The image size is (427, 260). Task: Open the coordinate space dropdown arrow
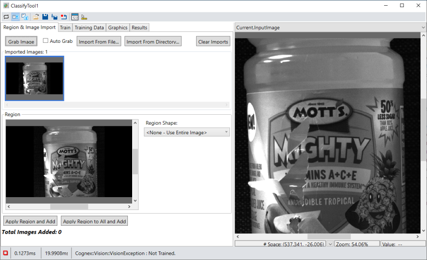click(x=330, y=244)
